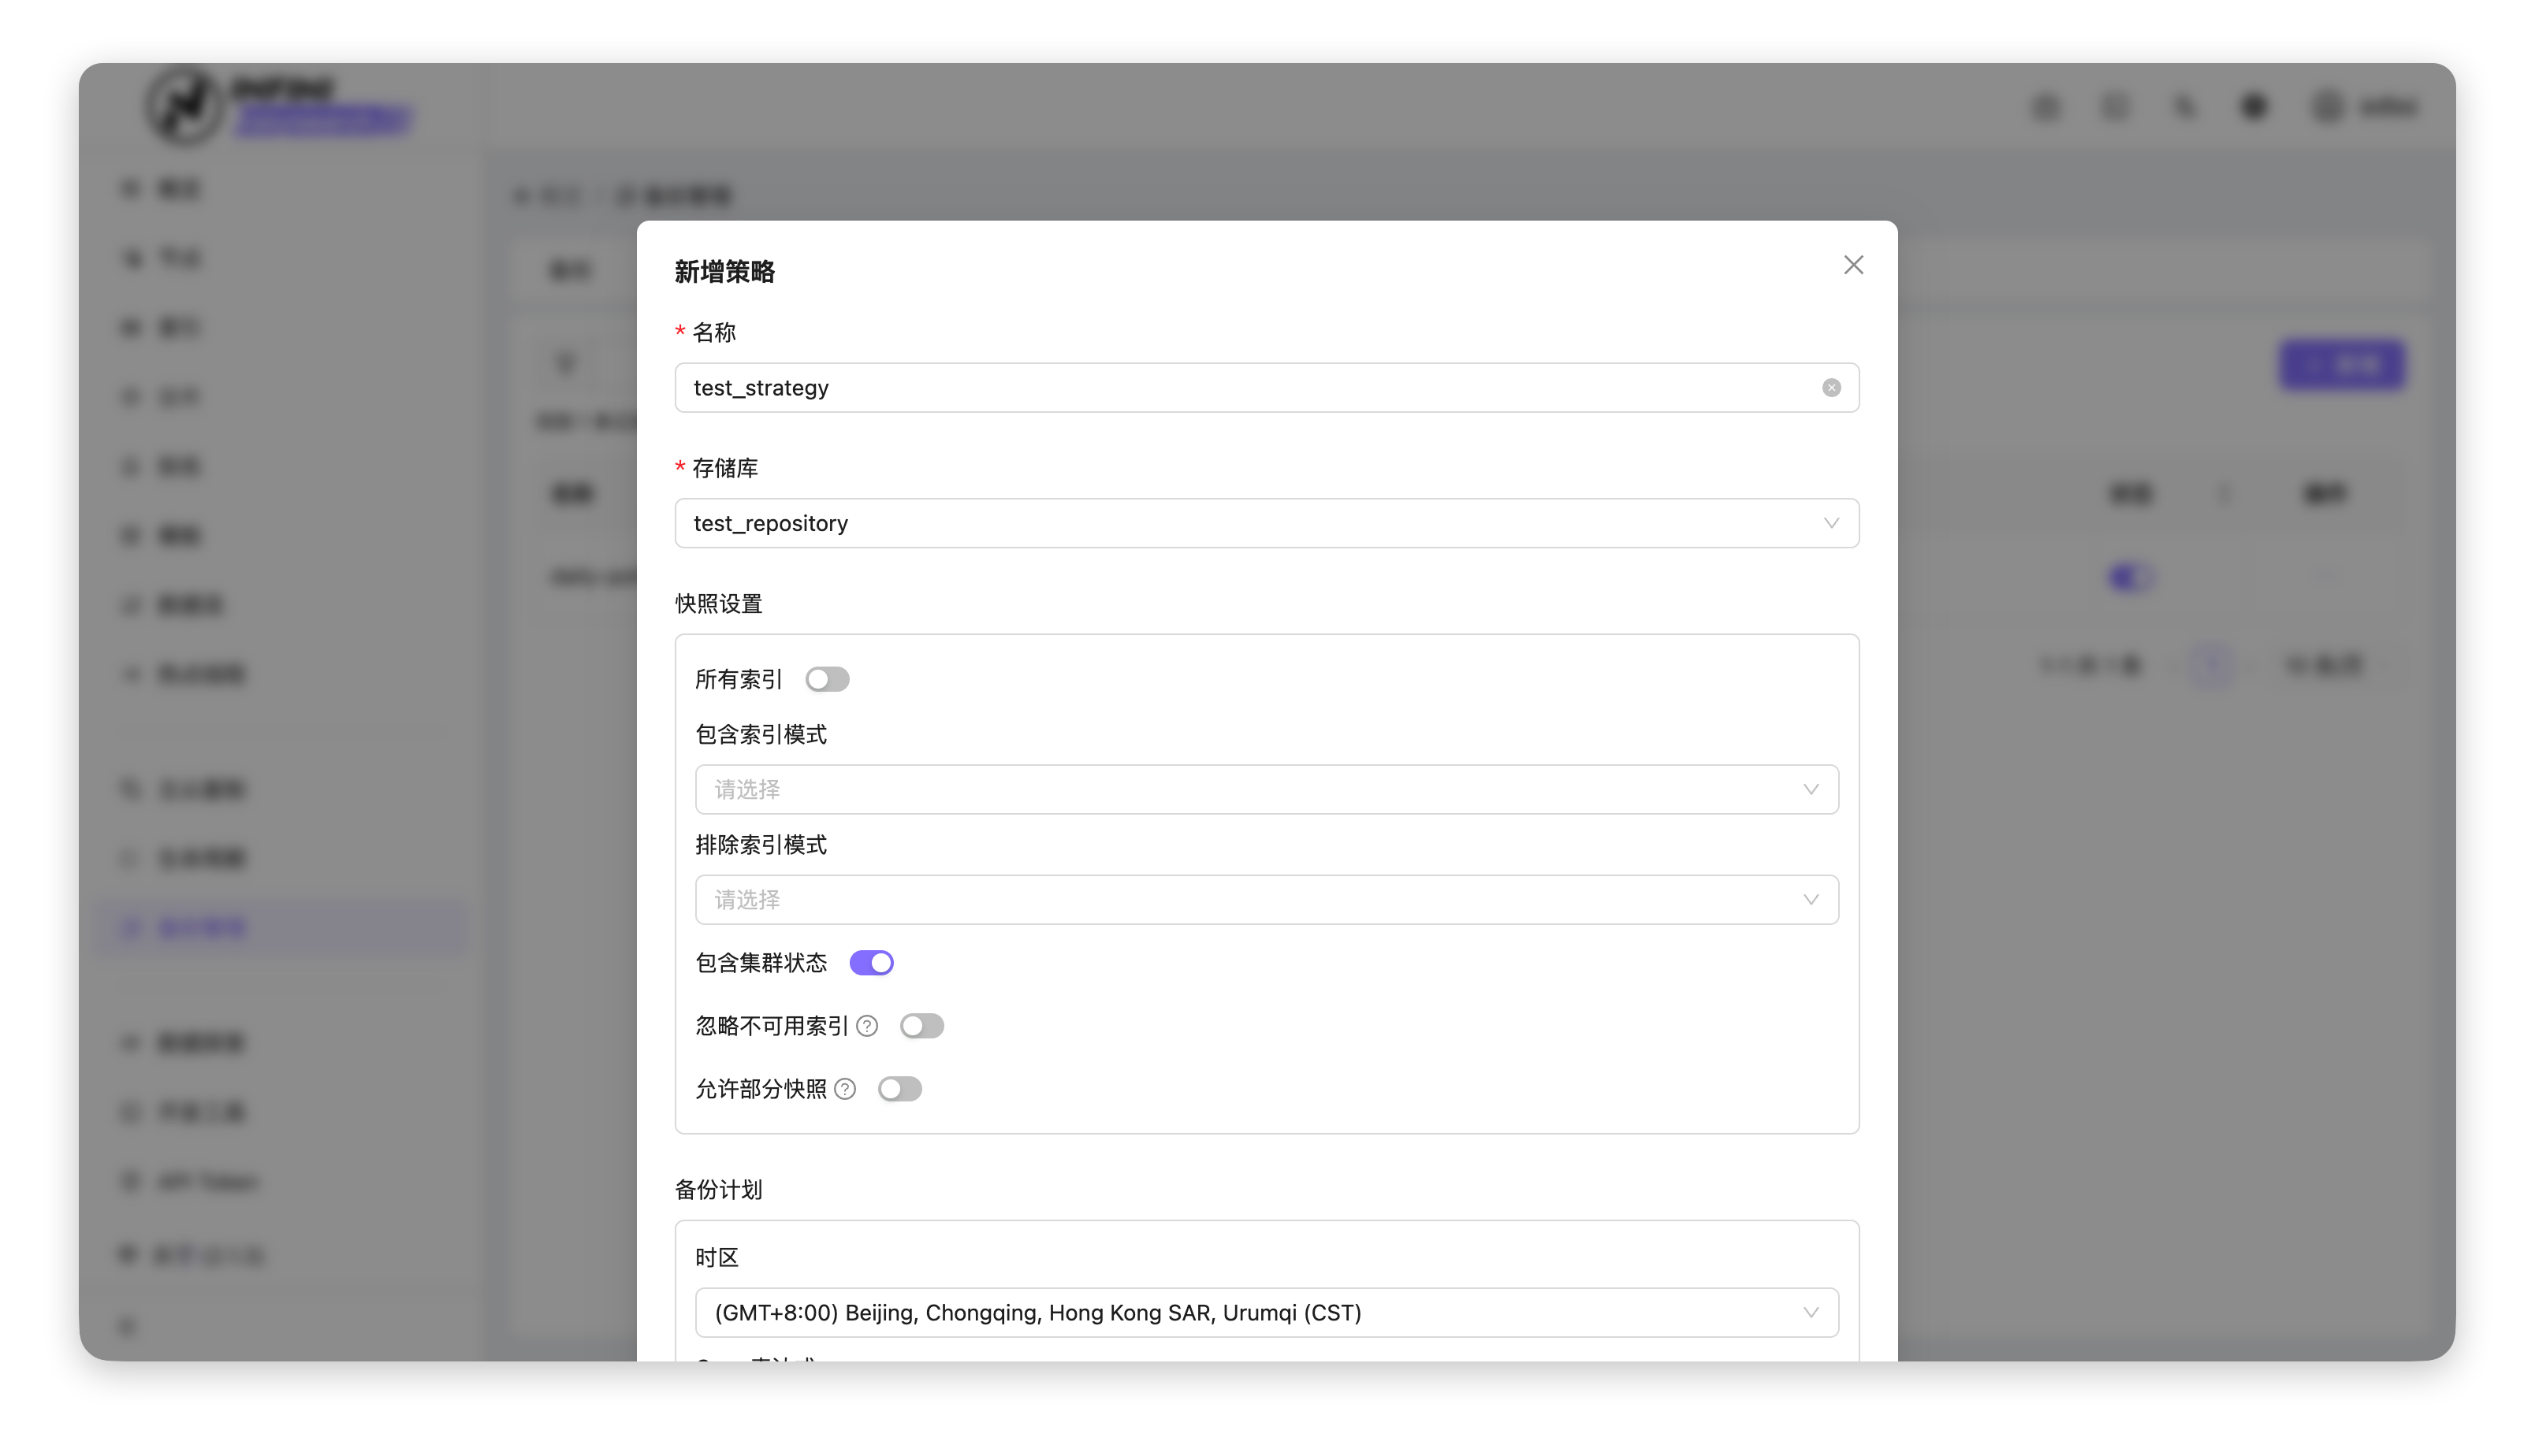Image resolution: width=2535 pixels, height=1456 pixels.
Task: Turn on the 允许部分快照 switch
Action: pos(899,1089)
